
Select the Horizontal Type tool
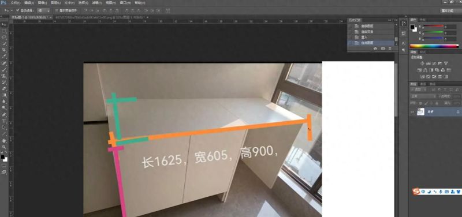coord(4,121)
